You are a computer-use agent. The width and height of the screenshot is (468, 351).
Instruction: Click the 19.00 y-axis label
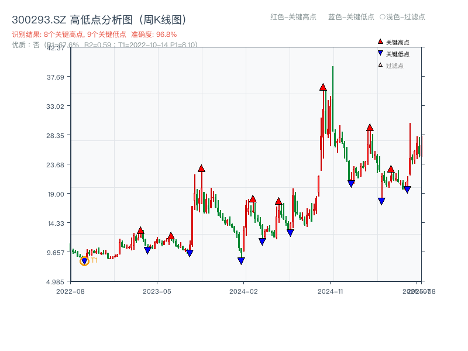(56, 194)
